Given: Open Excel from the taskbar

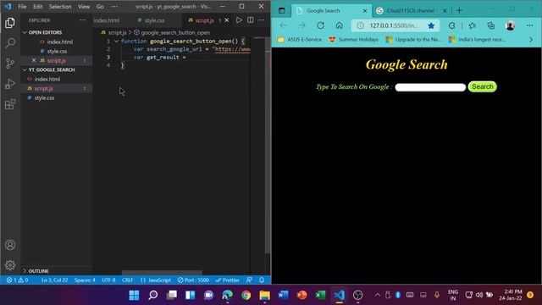Looking at the screenshot, I should 320,295.
